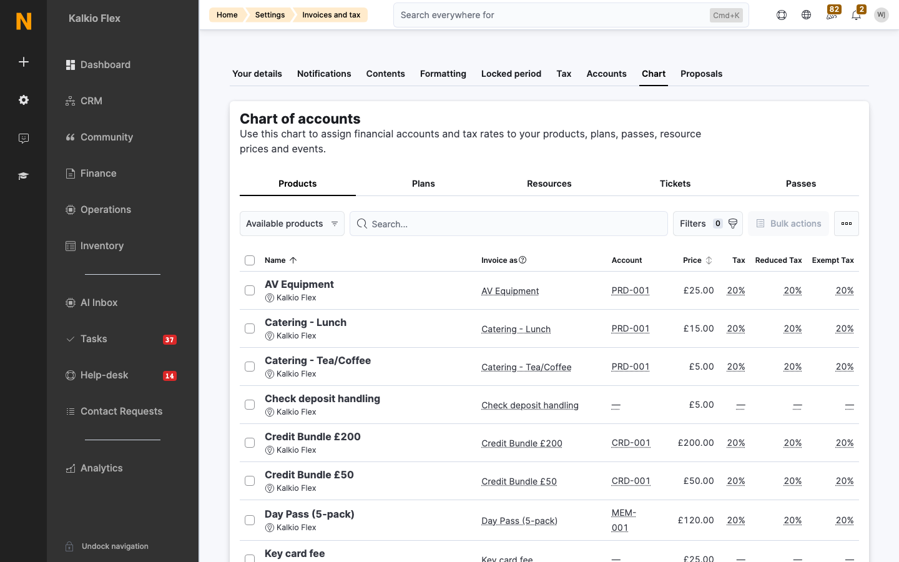Click the three-dots more options button
The image size is (899, 562).
(x=847, y=224)
